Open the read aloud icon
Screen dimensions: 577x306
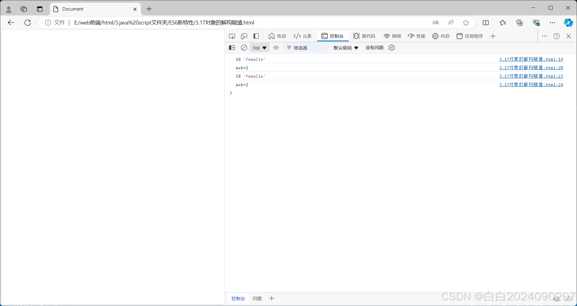pyautogui.click(x=451, y=23)
